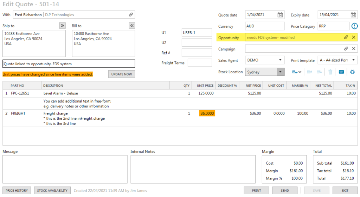
Task: Click the empty U2 field
Action: pos(197,42)
